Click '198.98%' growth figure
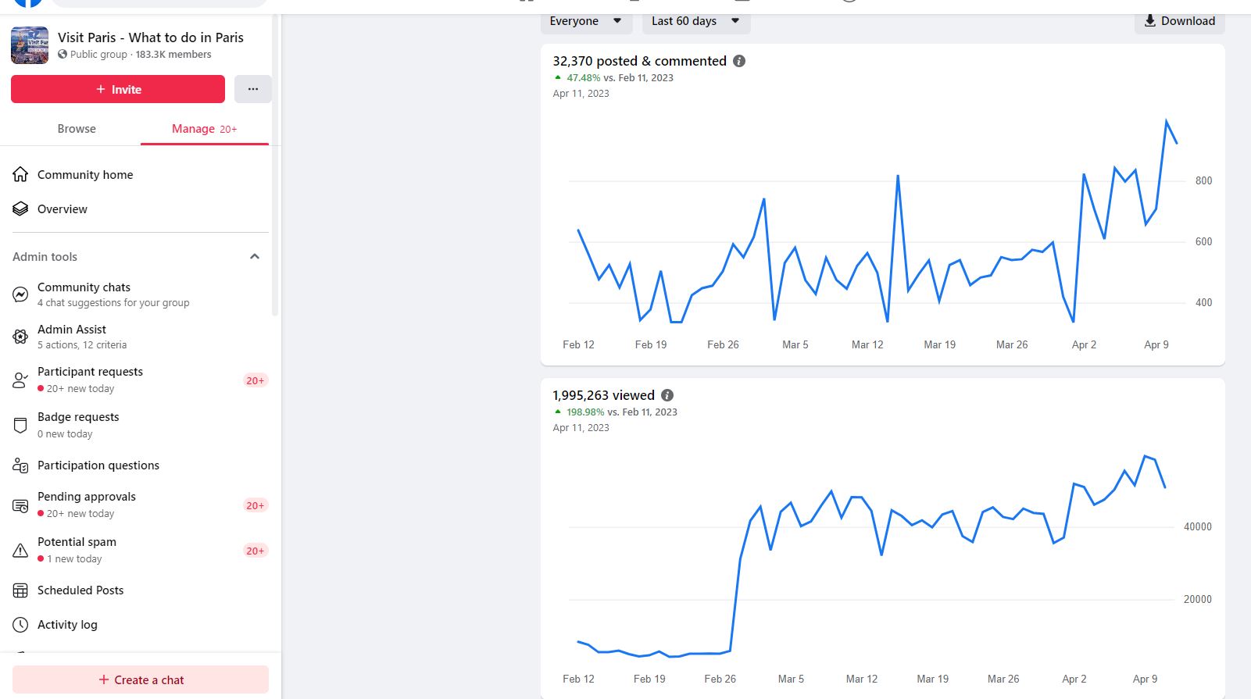Screen dimensions: 1251x699 (586, 412)
